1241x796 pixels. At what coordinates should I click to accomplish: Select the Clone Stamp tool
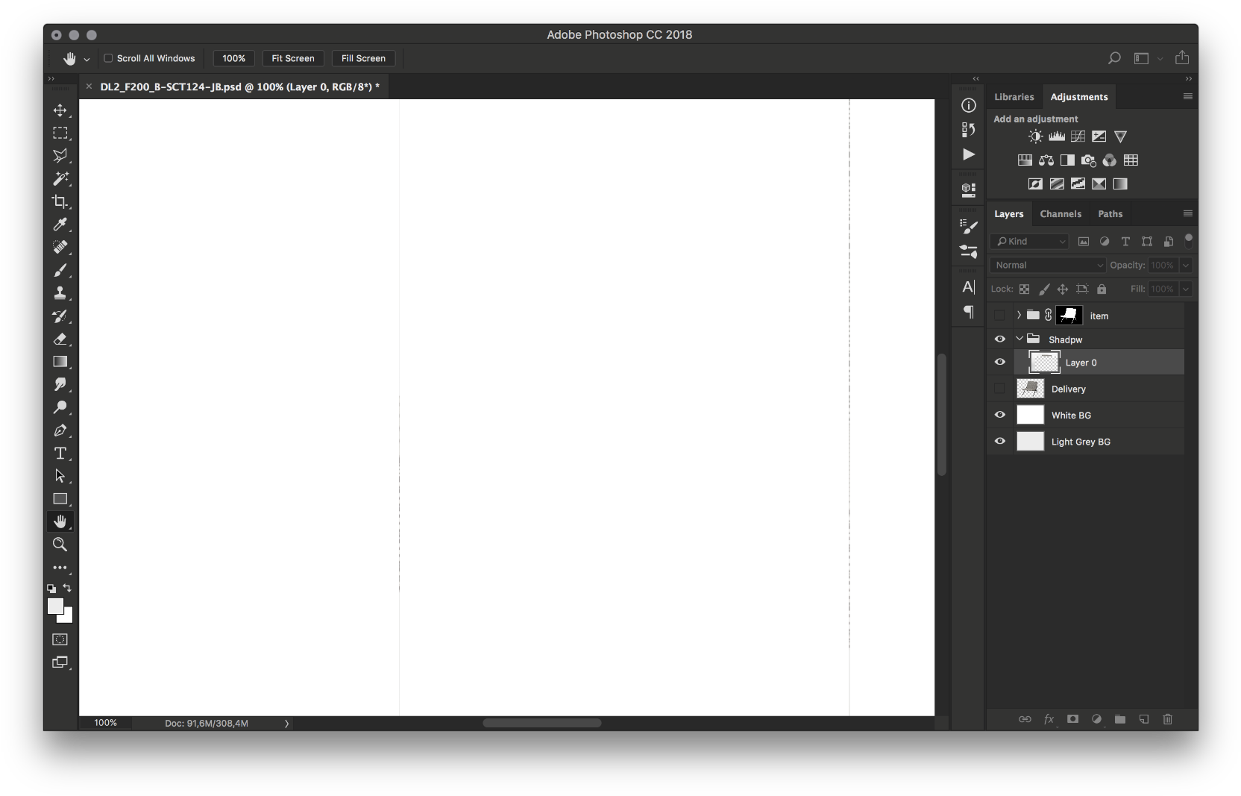pyautogui.click(x=60, y=293)
